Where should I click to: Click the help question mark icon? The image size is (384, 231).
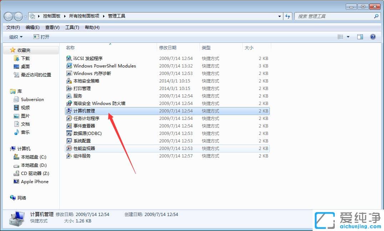[x=373, y=36]
